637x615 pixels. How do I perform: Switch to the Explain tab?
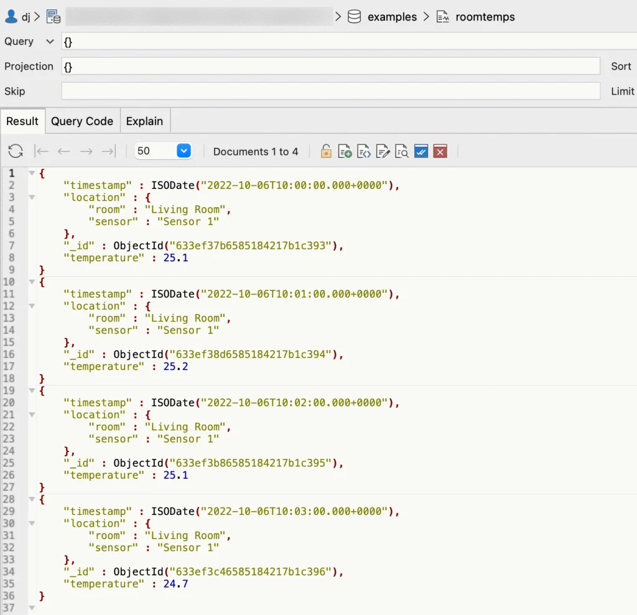pos(144,121)
